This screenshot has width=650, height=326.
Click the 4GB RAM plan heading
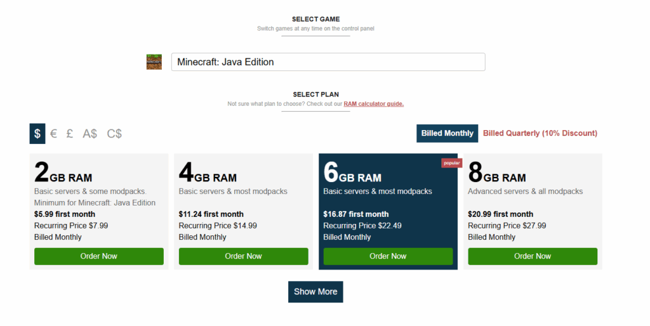click(208, 173)
